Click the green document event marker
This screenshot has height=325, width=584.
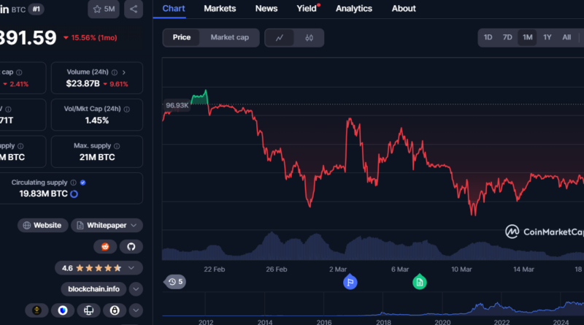[419, 281]
